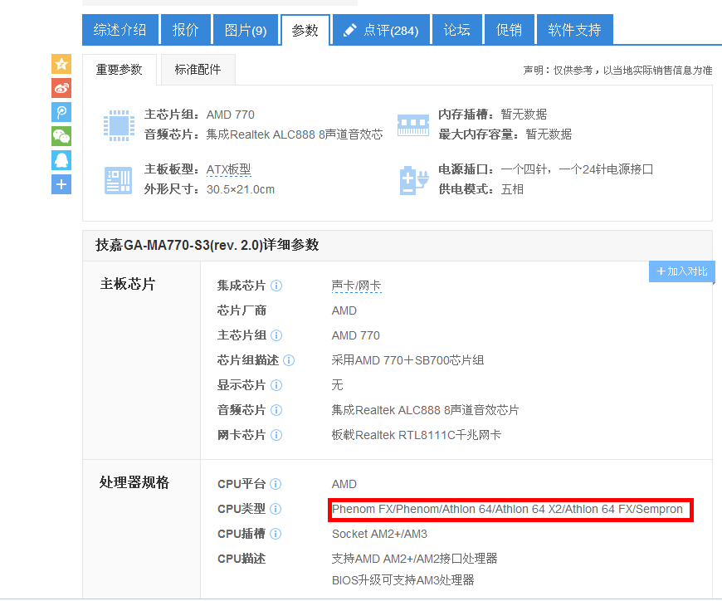Image resolution: width=722 pixels, height=601 pixels.
Task: Go to the 论坛 tab
Action: [456, 30]
